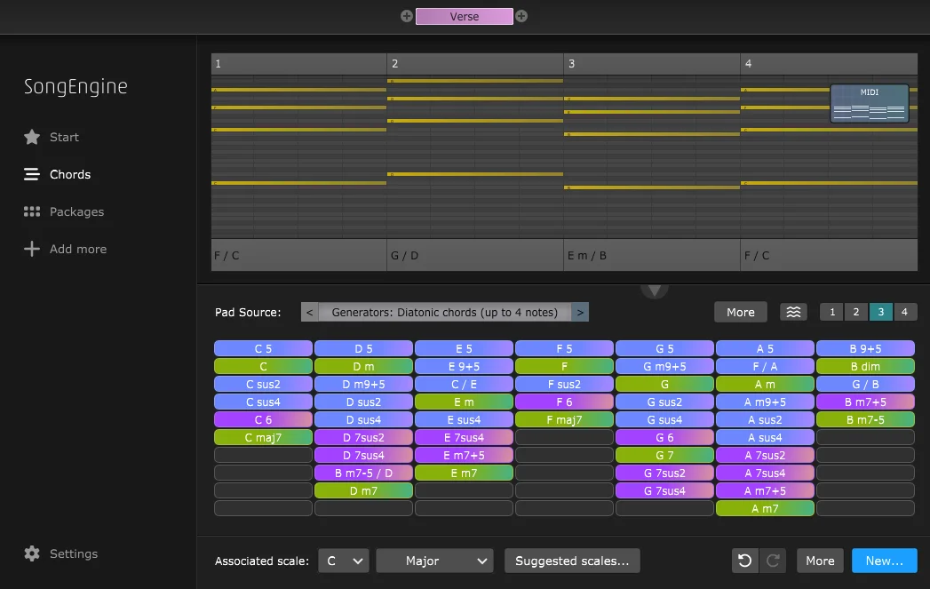Viewport: 930px width, 589px height.
Task: Click the Suggested scales... button
Action: click(x=572, y=561)
